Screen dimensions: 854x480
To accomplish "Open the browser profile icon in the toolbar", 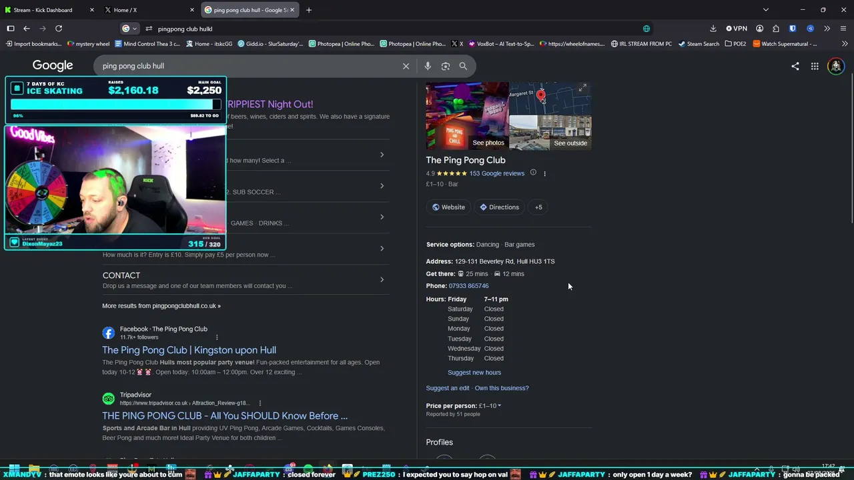I will point(759,29).
